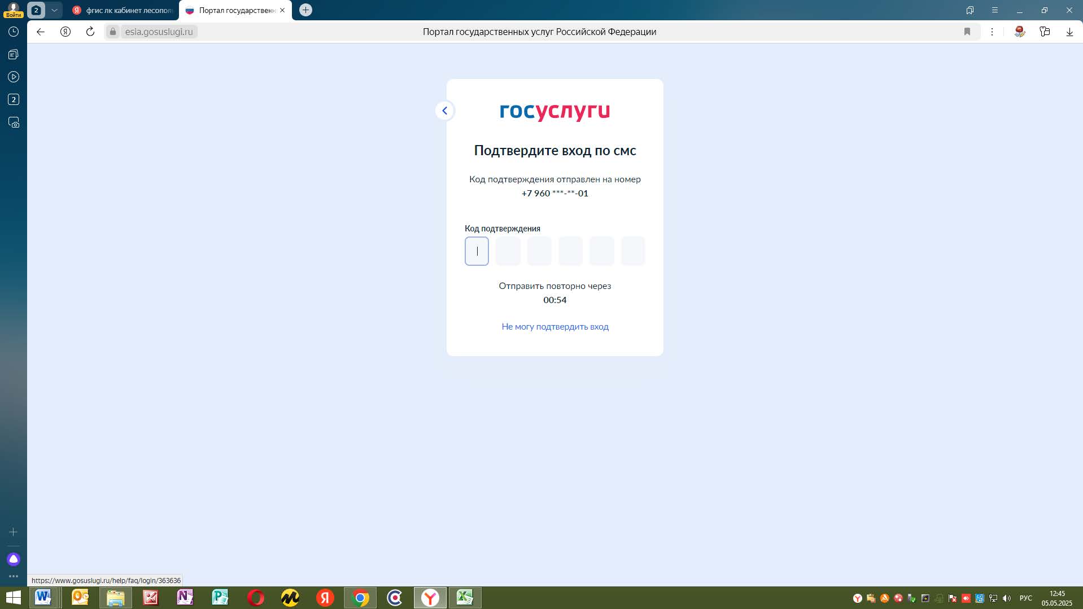Launch Alice assistant from the sidebar
Image resolution: width=1083 pixels, height=609 pixels.
coord(14,559)
